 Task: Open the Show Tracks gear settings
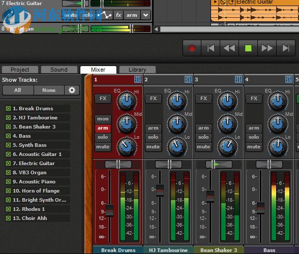(x=72, y=90)
